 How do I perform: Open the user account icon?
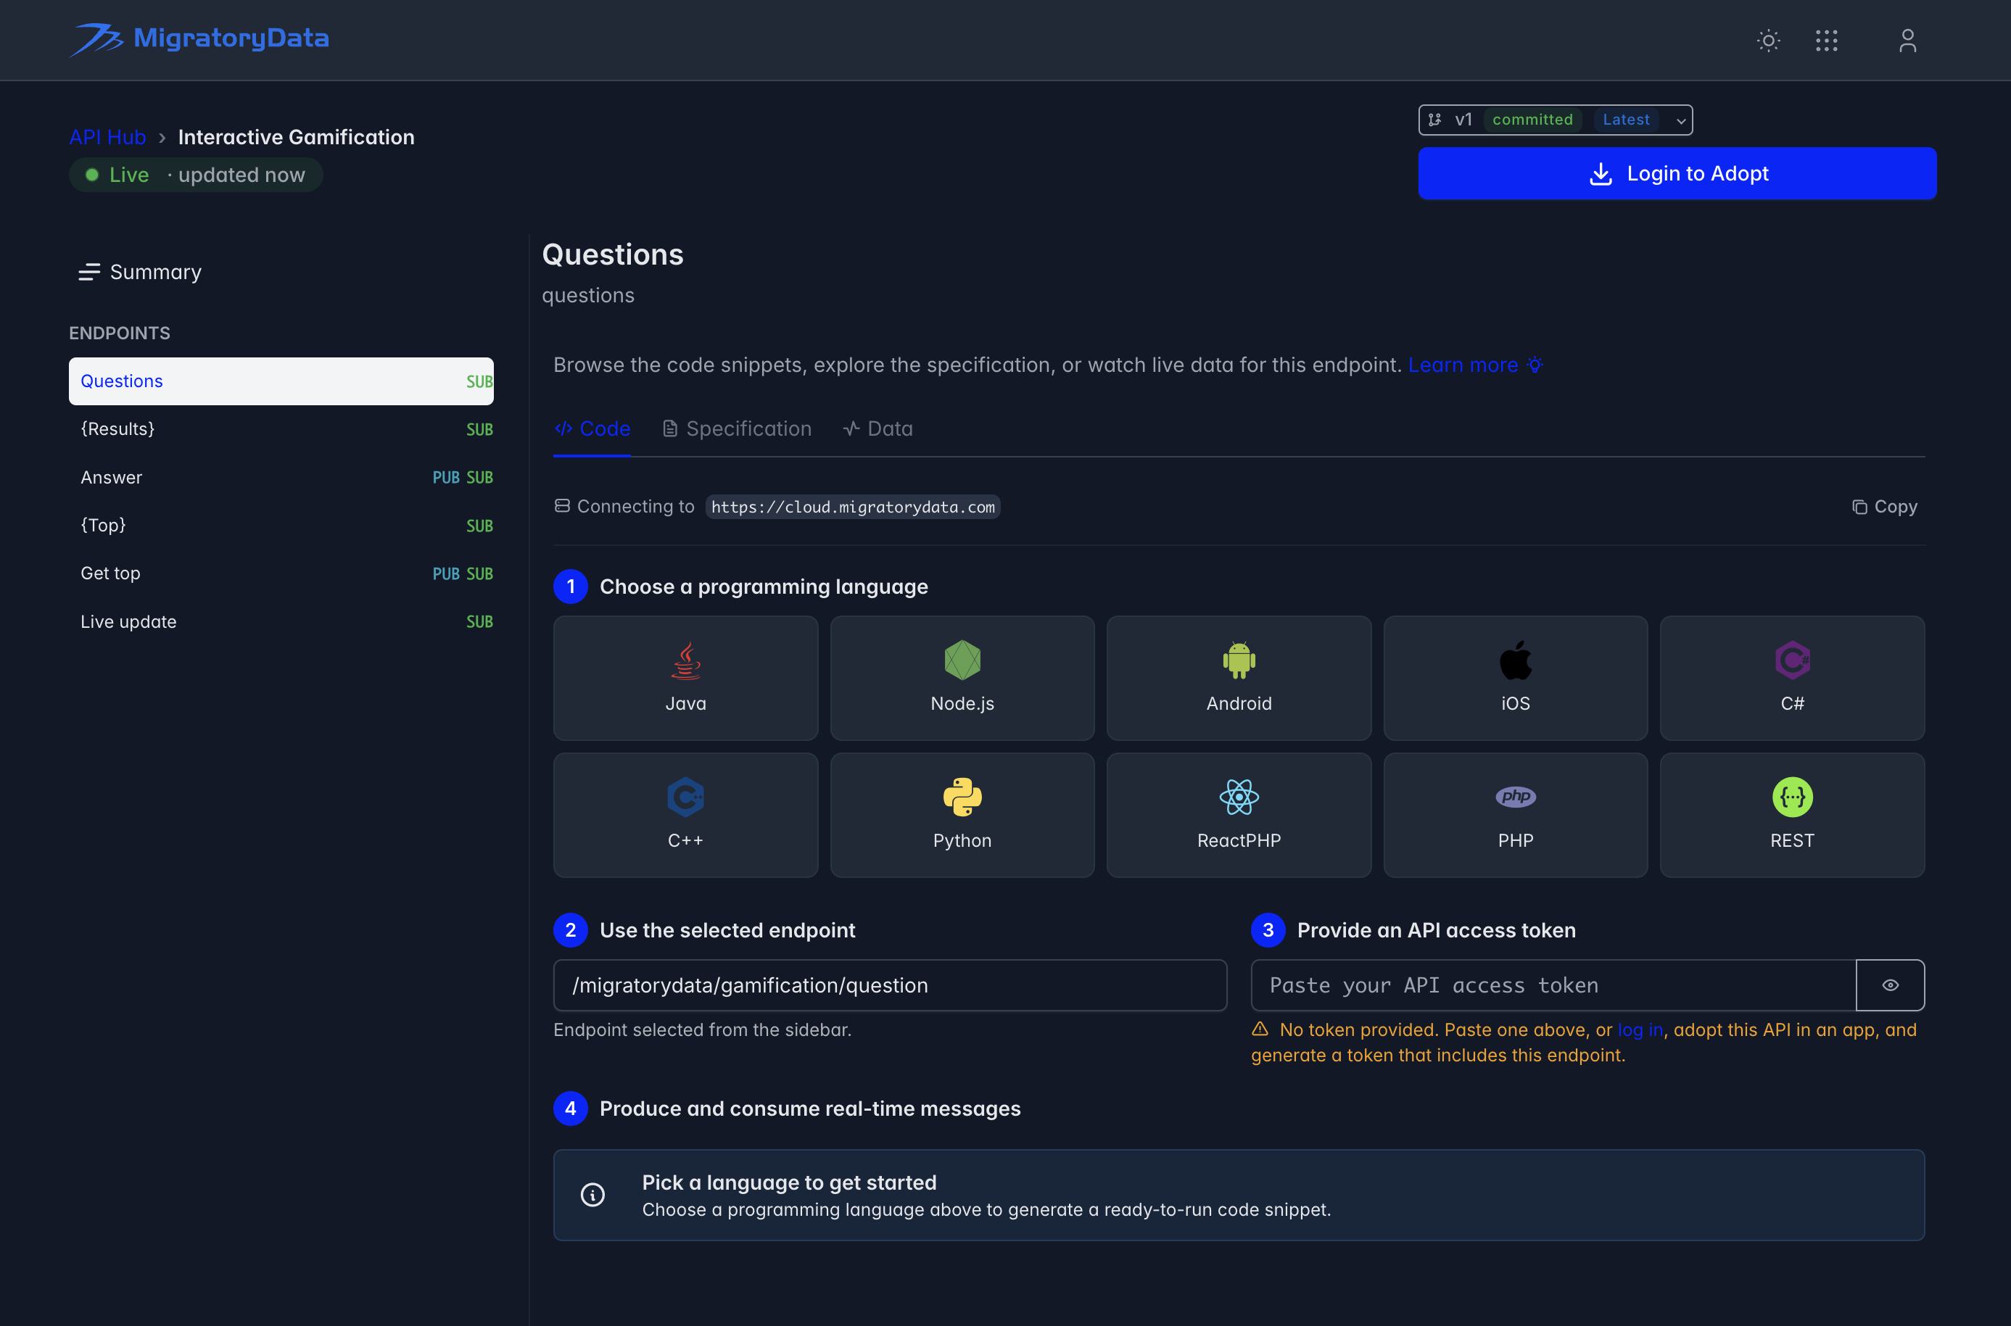pos(1907,40)
